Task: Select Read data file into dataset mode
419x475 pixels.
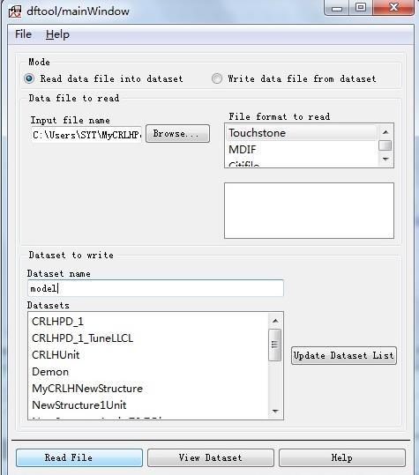Action: (29, 78)
